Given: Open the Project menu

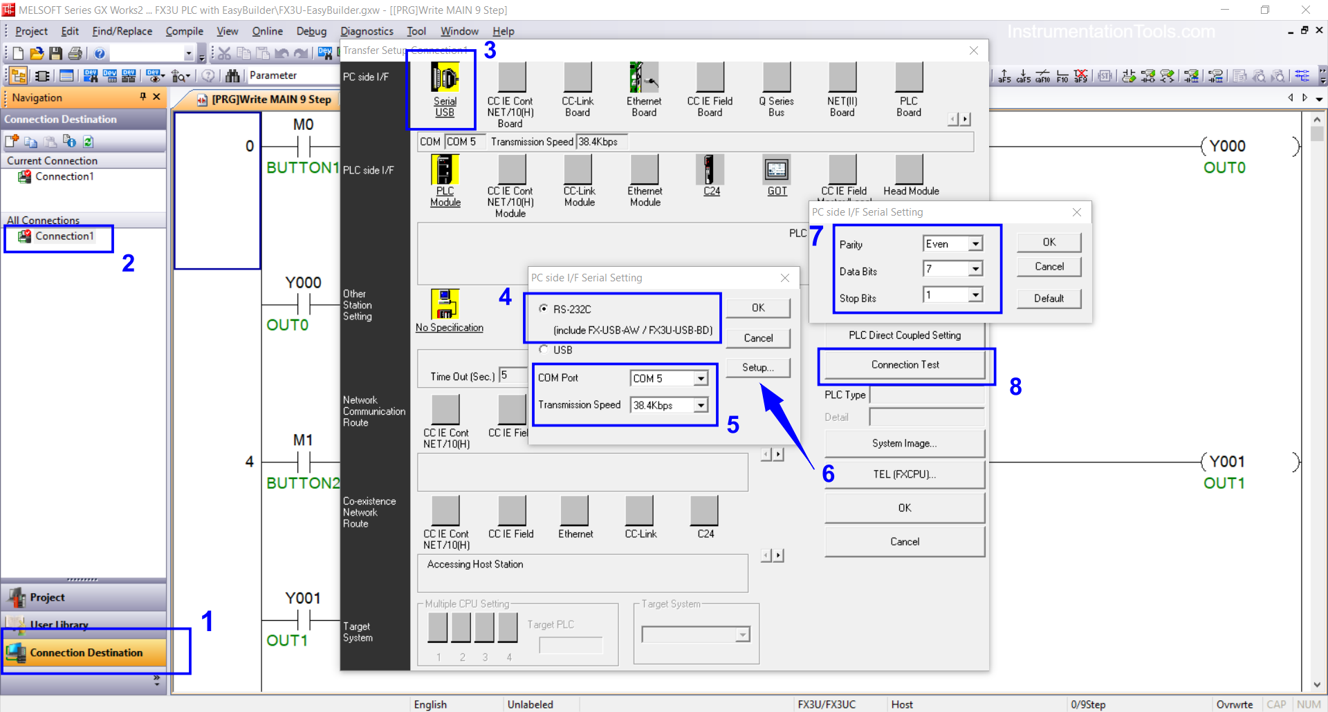Looking at the screenshot, I should 31,31.
